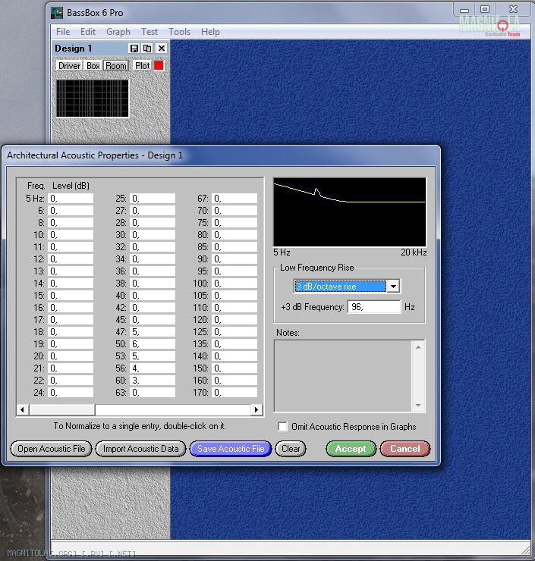
Task: Click the 50 Hz level field showing 6
Action: [153, 344]
